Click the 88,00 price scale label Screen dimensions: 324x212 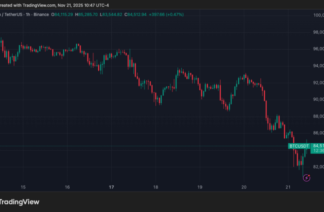click(x=318, y=116)
